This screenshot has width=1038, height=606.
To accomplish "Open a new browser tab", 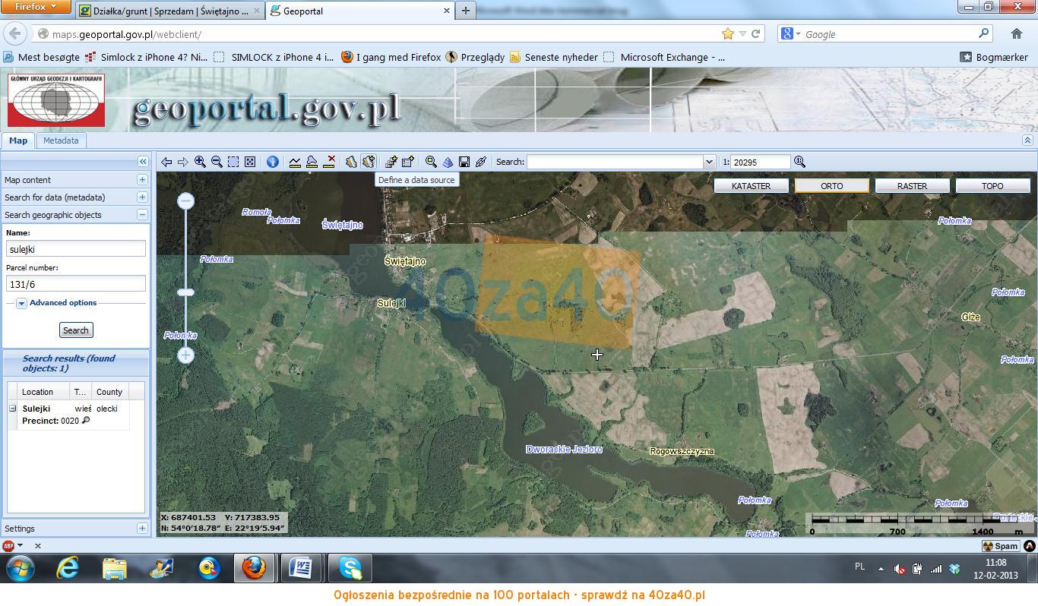I will click(x=466, y=11).
